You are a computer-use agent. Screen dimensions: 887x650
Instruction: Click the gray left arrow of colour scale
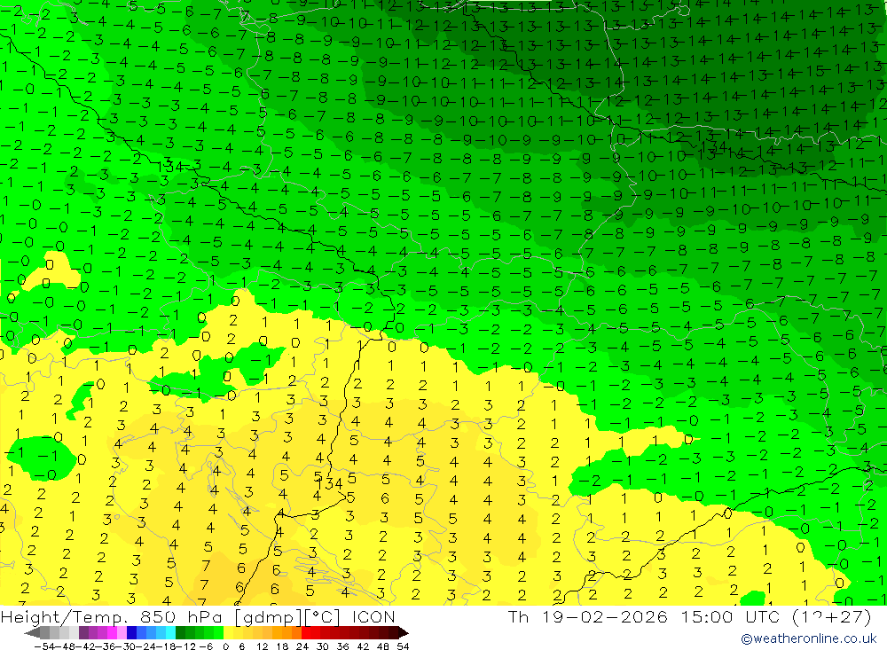click(x=32, y=632)
